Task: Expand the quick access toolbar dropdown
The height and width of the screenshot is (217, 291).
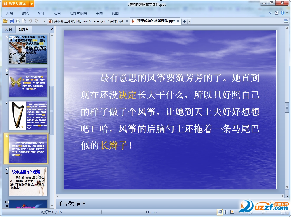Action: coord(44,21)
